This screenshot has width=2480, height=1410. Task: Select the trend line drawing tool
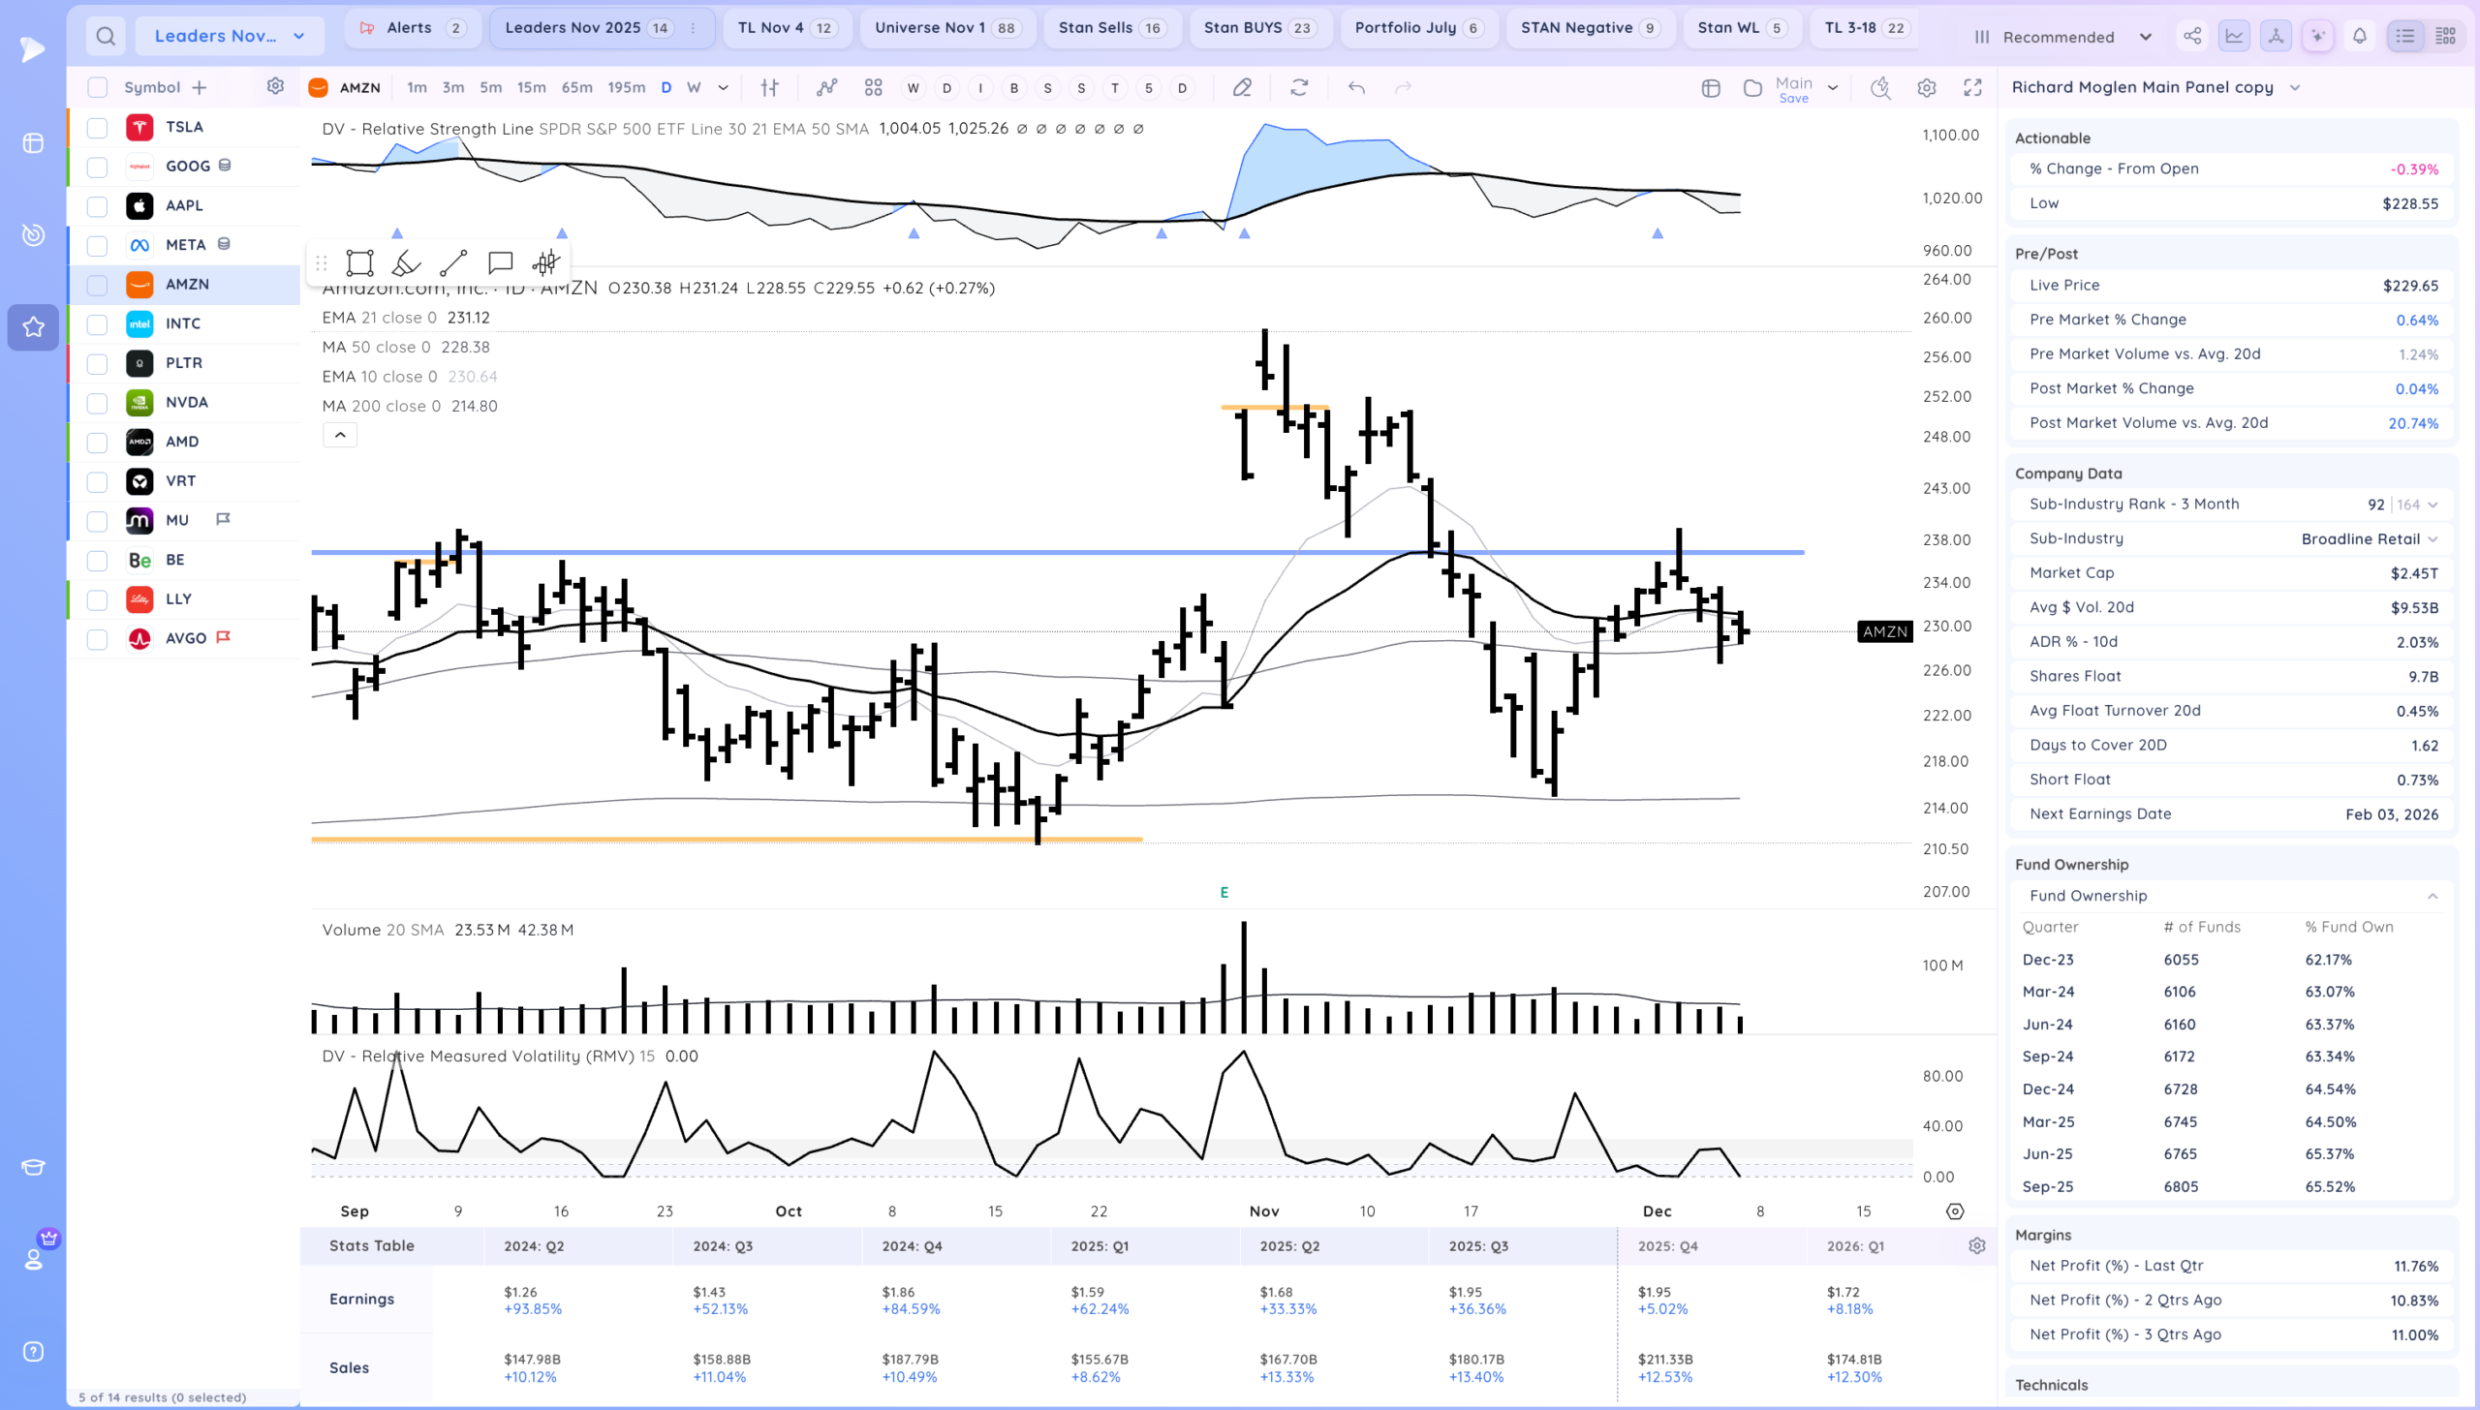(x=452, y=262)
